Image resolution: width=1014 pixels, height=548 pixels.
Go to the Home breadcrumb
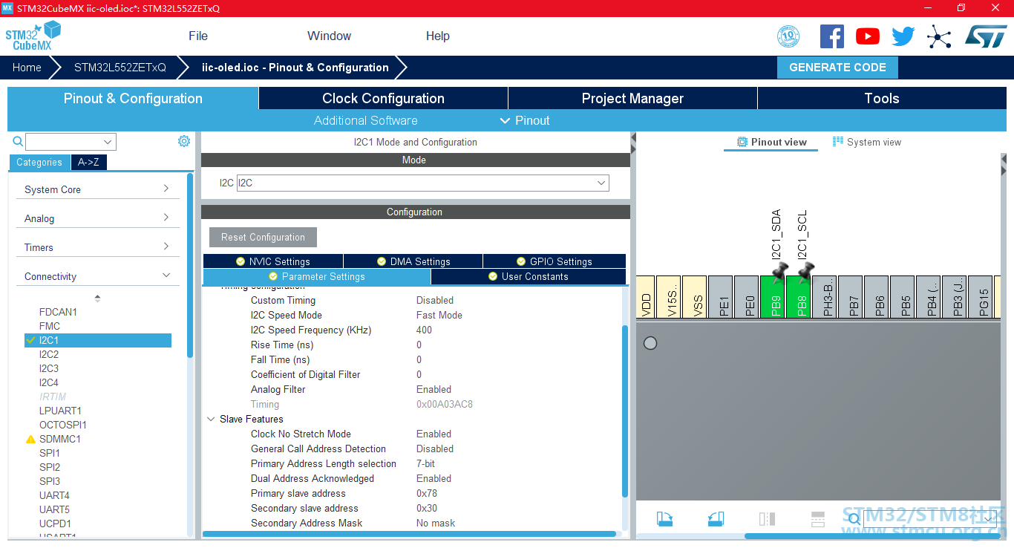click(x=27, y=68)
